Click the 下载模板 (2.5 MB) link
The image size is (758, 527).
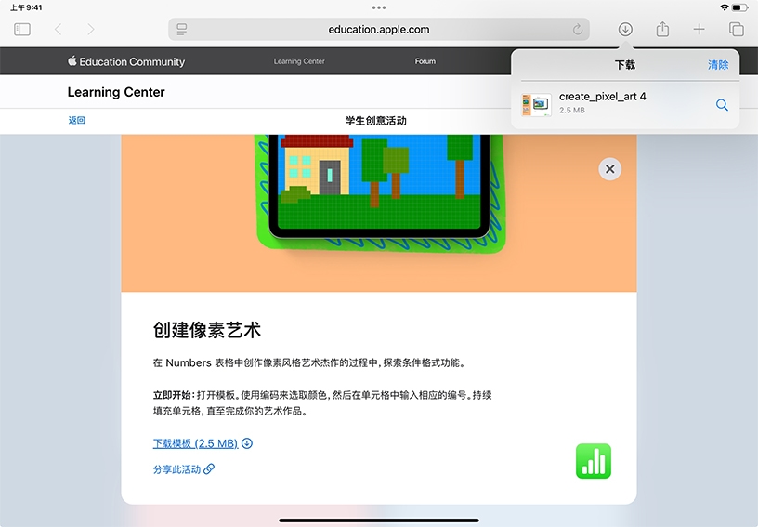(195, 443)
